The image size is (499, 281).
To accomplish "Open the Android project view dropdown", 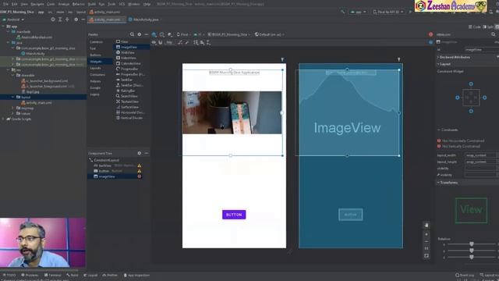I will tap(13, 20).
